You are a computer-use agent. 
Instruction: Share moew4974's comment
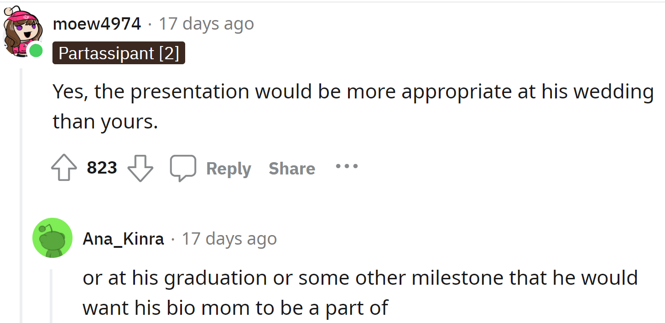click(291, 168)
